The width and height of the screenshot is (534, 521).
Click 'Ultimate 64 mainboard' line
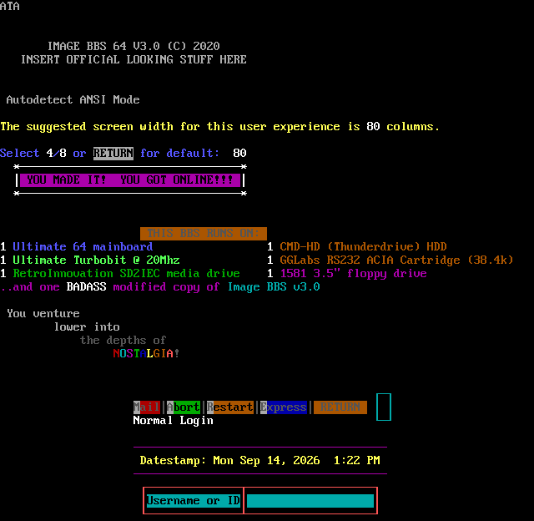83,246
